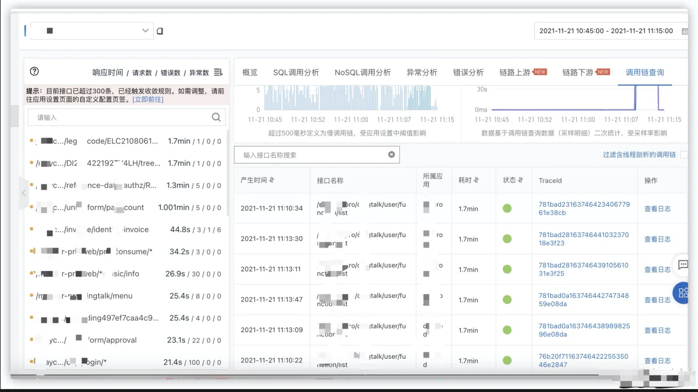Click the green status dot in the 11:13:47 row

click(x=507, y=299)
